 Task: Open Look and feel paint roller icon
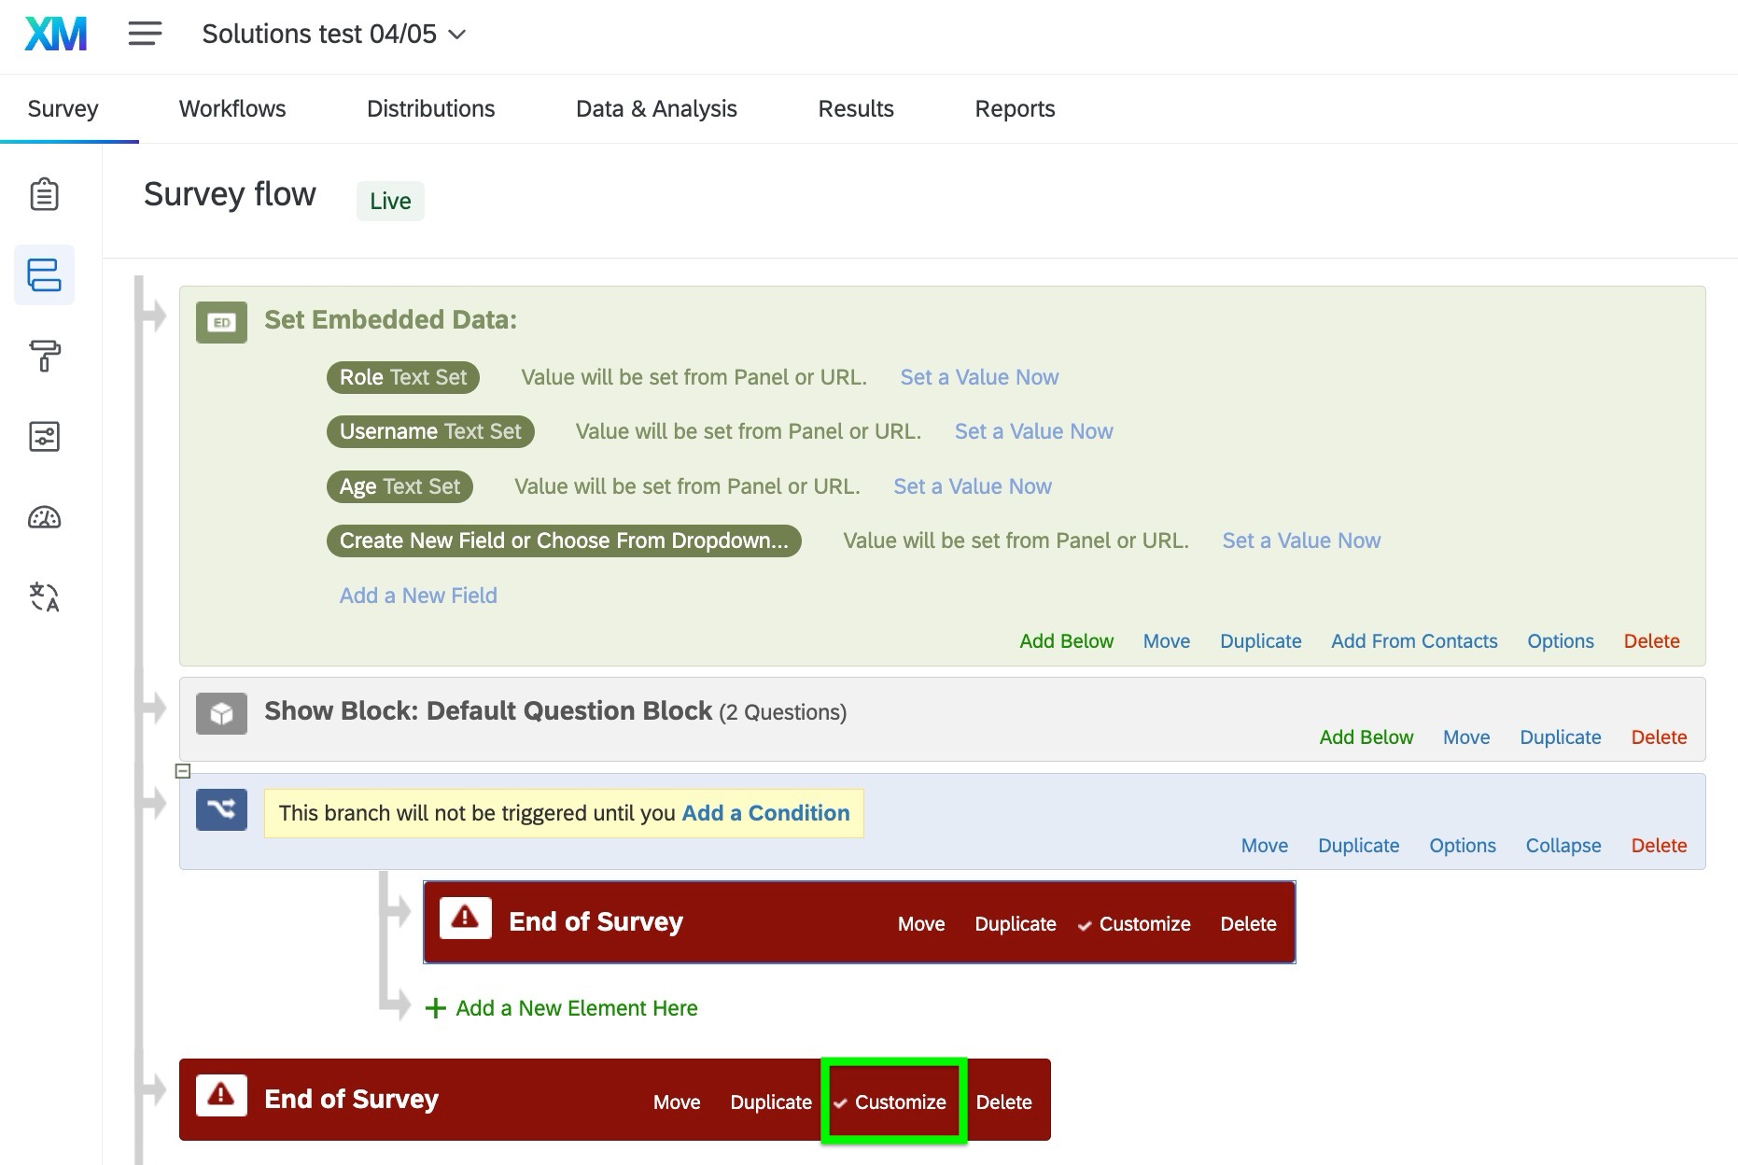(x=44, y=356)
